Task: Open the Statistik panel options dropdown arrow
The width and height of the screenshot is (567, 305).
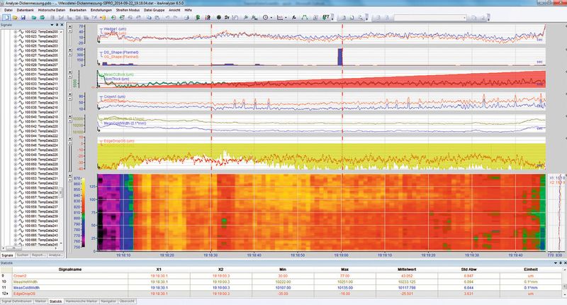Action: [556, 263]
